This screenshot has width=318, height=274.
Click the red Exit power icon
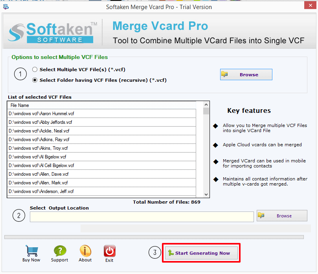(110, 251)
